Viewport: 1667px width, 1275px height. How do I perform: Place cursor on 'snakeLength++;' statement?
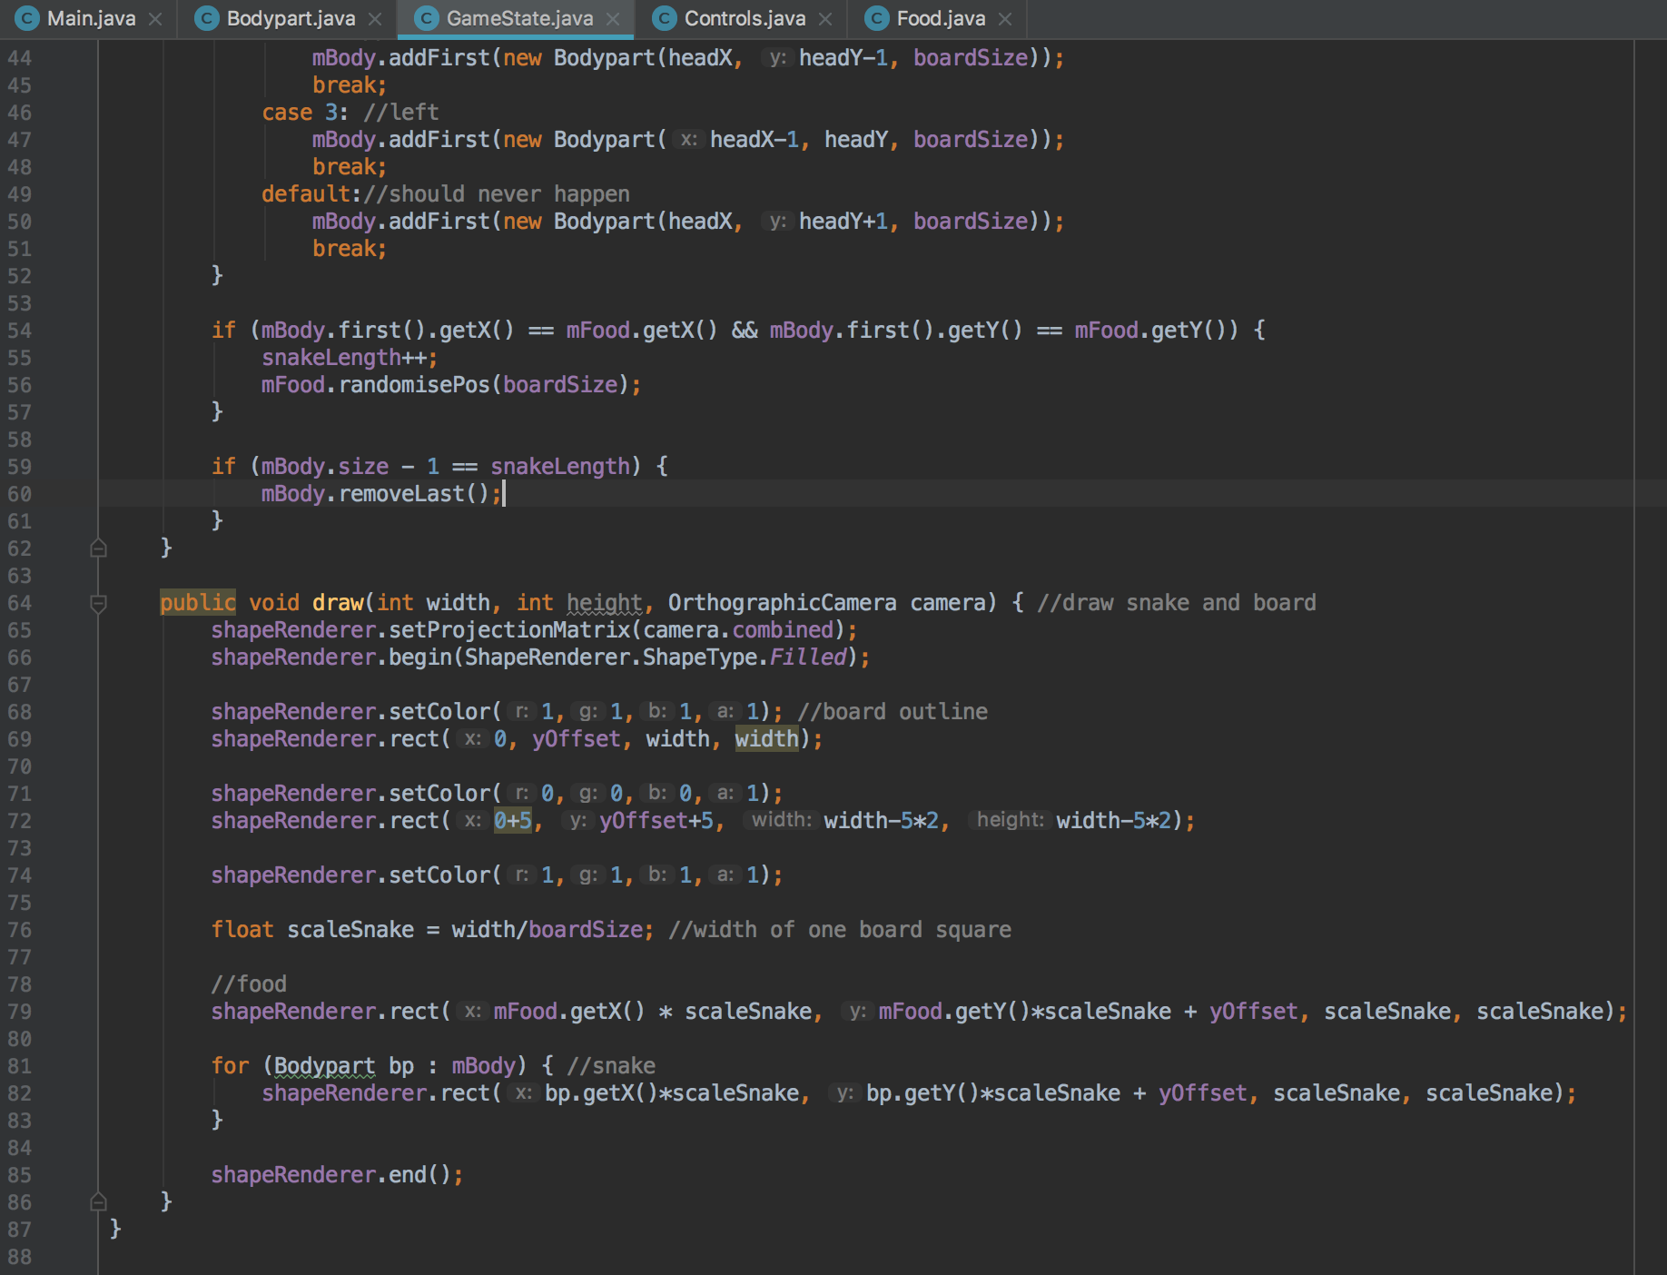[350, 358]
